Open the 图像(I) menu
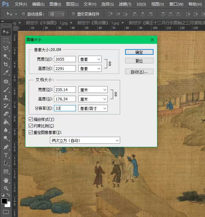This screenshot has height=217, width=205. click(x=55, y=4)
